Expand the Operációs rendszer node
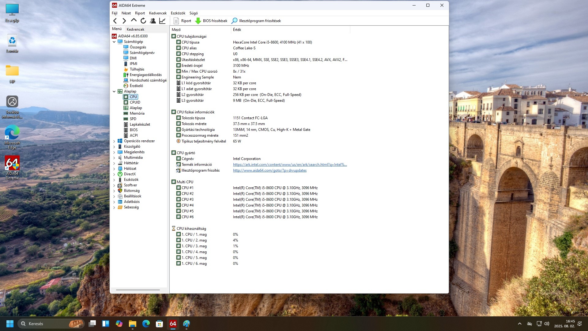The image size is (588, 331). pos(114,141)
